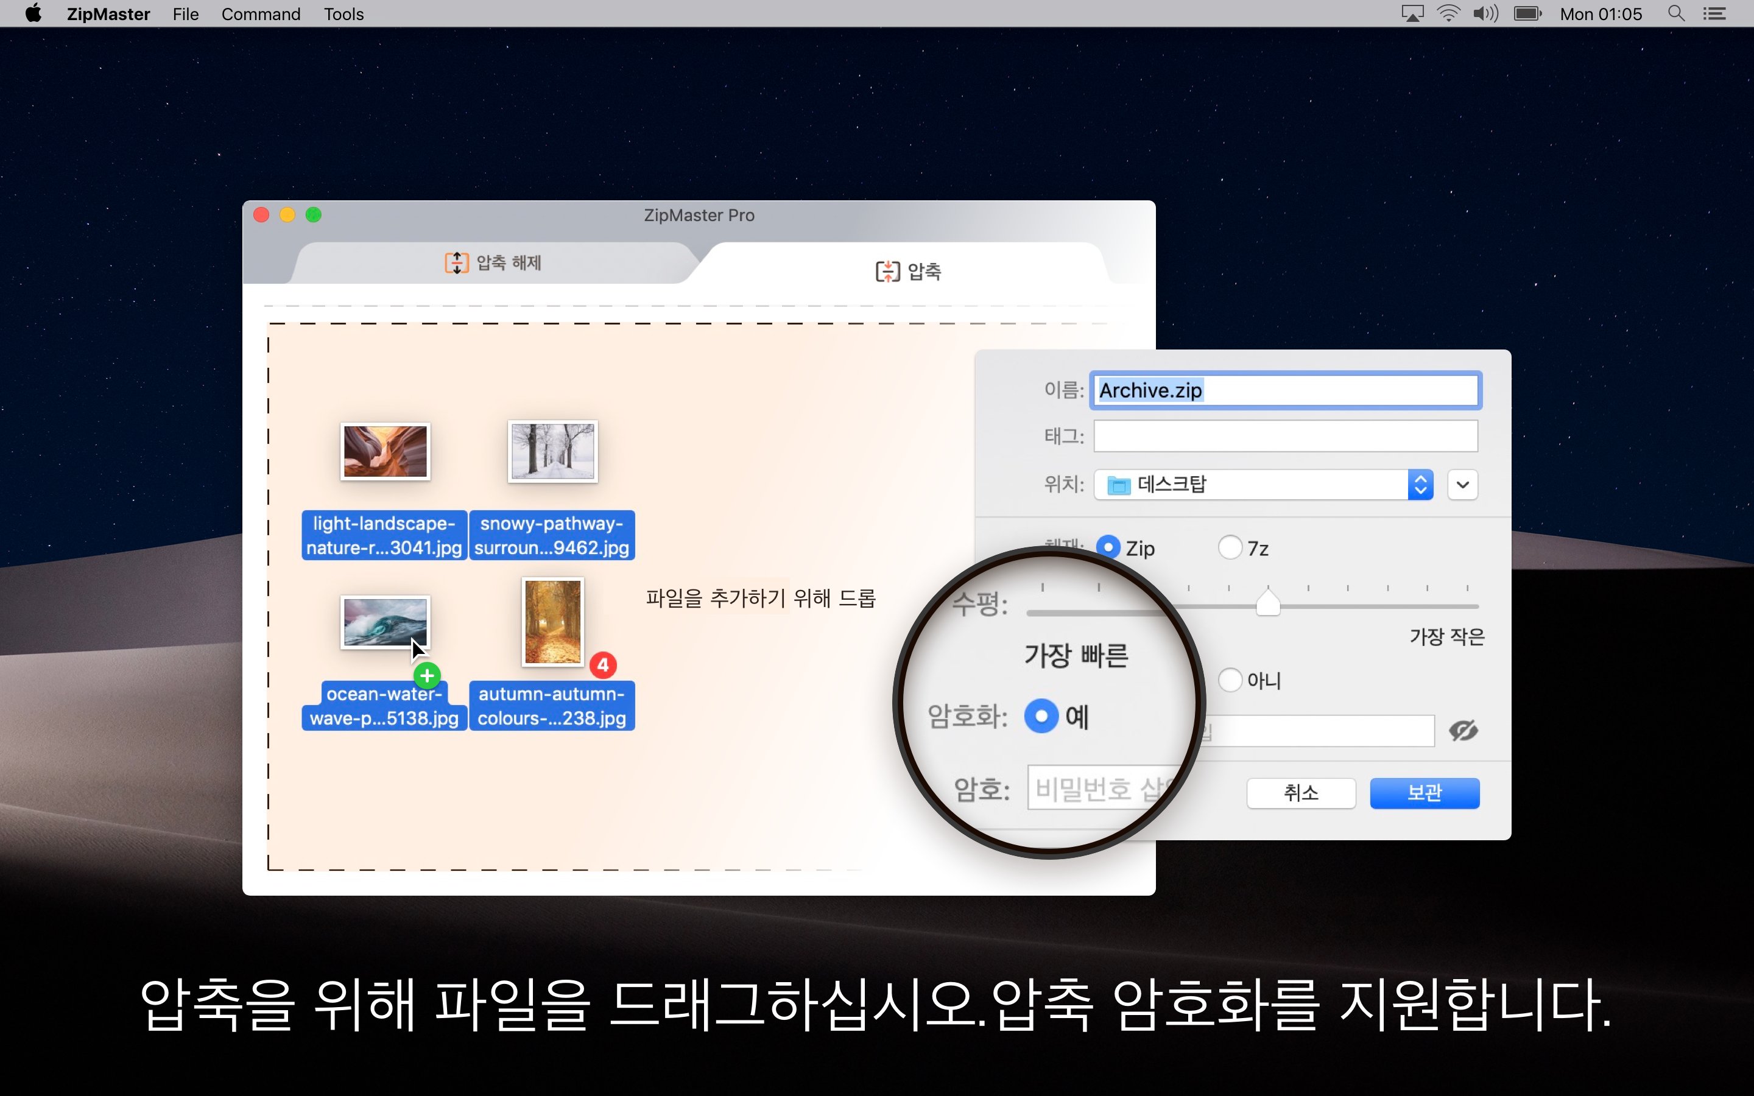Click the ocean-water-wave-p...5138.jpg filename

[x=384, y=706]
